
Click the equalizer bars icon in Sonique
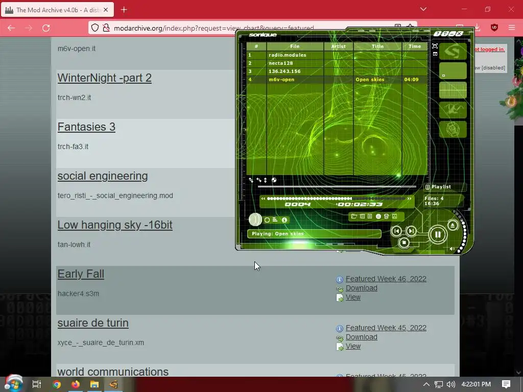[x=275, y=219]
